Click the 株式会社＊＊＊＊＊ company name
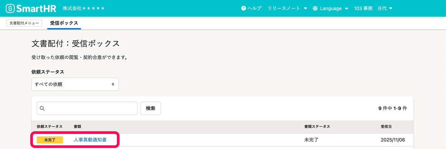This screenshot has height=149, width=446. (84, 8)
